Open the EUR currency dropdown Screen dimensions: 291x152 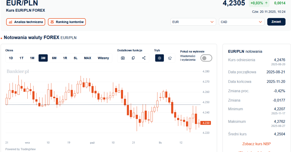(x=193, y=22)
